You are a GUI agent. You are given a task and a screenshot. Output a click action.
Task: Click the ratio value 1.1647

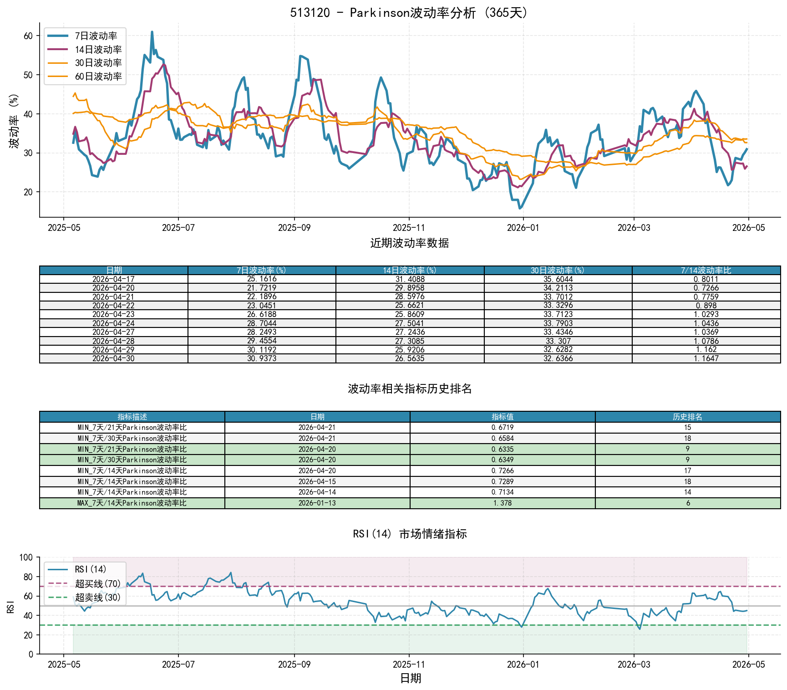pyautogui.click(x=706, y=358)
